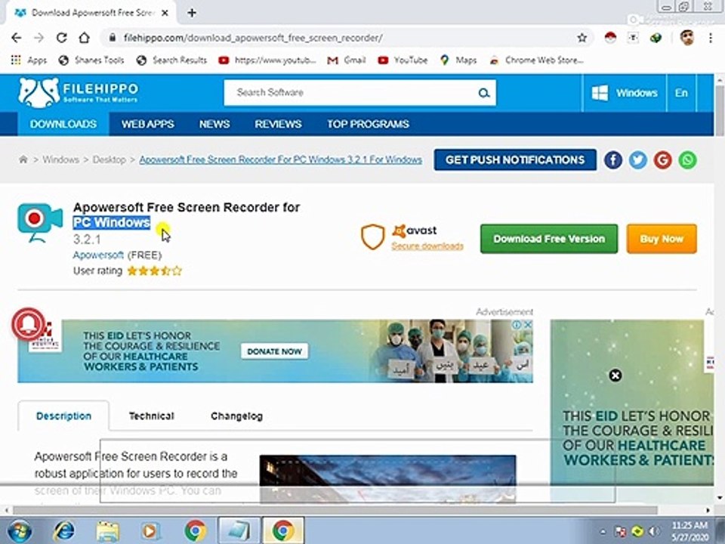Open Chrome Web Store bookmark
This screenshot has width=725, height=544.
pyautogui.click(x=536, y=60)
